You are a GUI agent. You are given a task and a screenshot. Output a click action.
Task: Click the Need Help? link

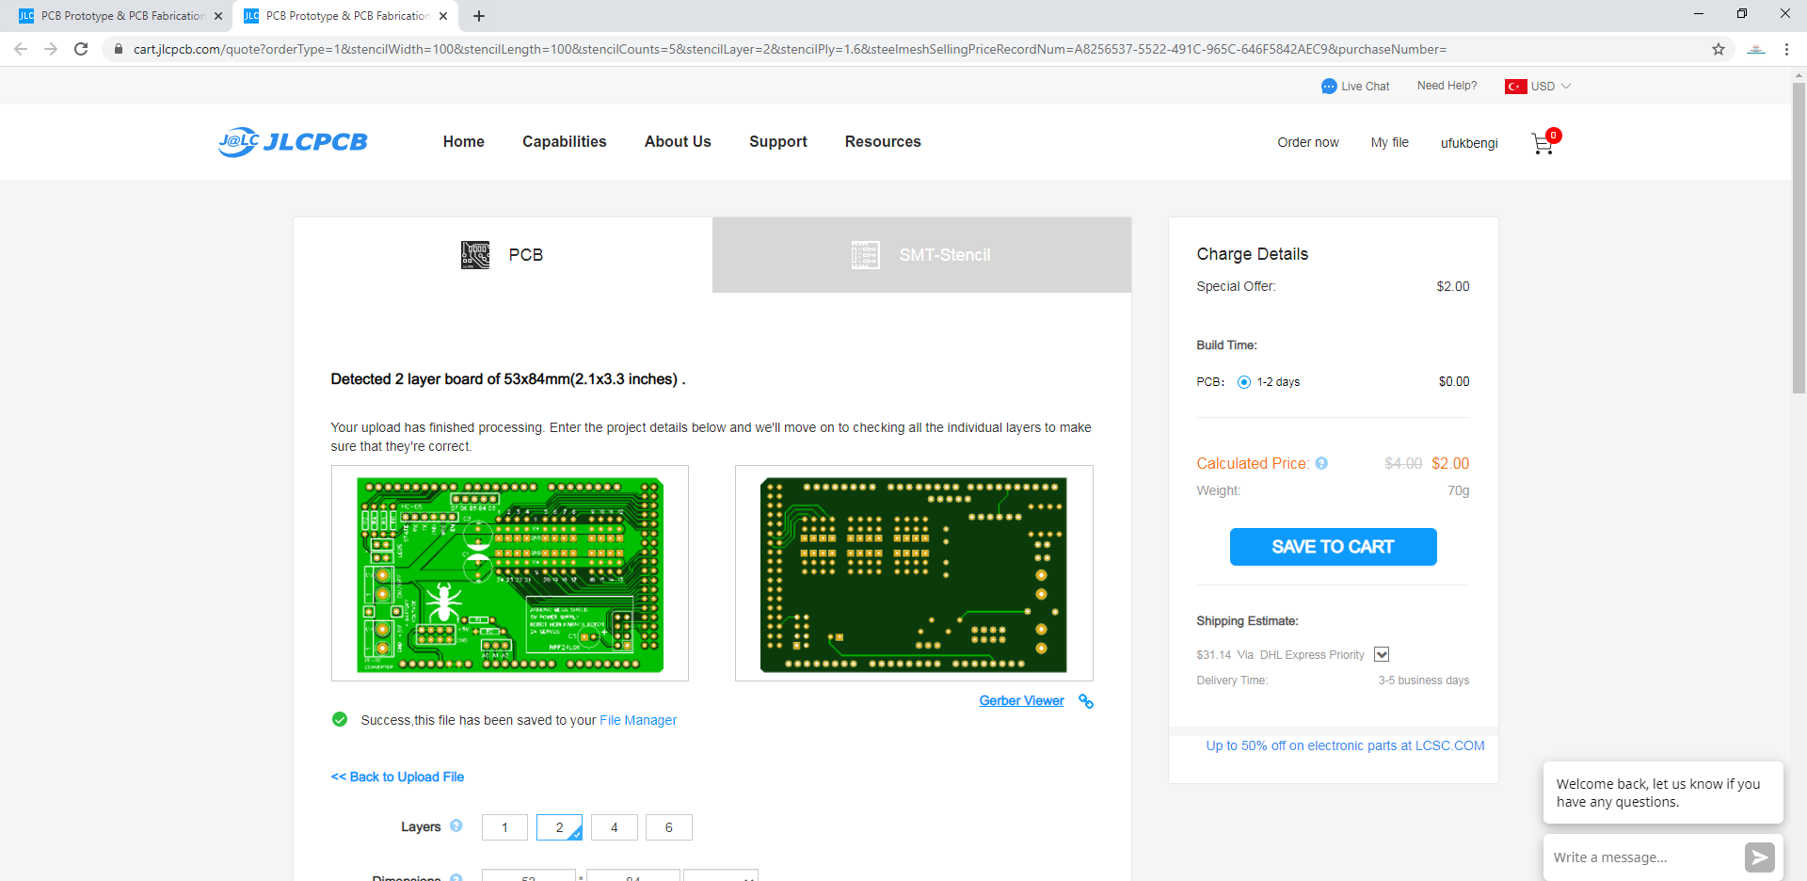1447,86
